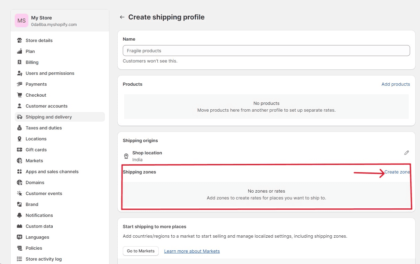This screenshot has width=420, height=264.
Task: Click the 'No products' placeholder text
Action: click(266, 103)
